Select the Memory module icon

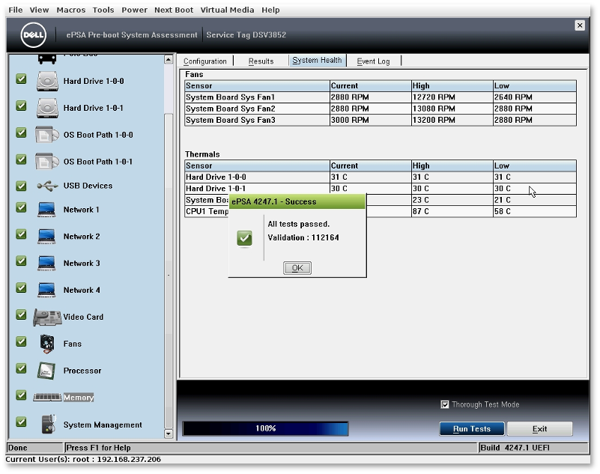(x=47, y=397)
